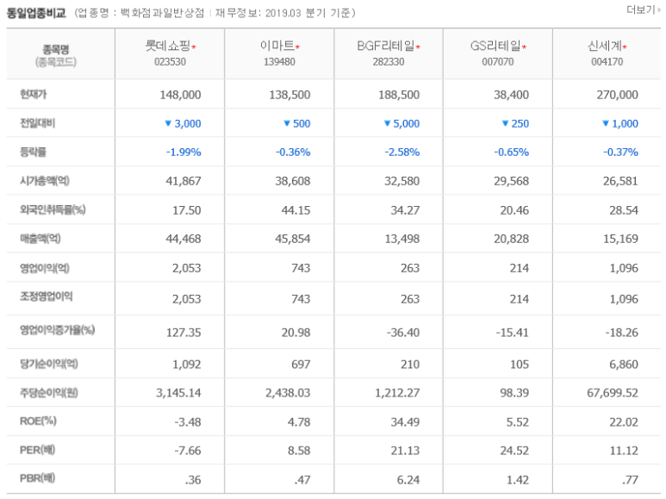666x499 pixels.
Task: Click foreign ownership value 44.15
Action: point(296,210)
